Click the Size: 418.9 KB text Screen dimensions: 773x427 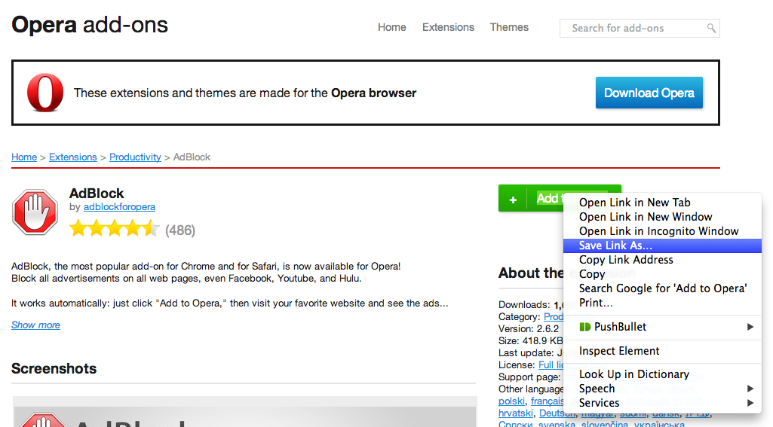tap(530, 341)
